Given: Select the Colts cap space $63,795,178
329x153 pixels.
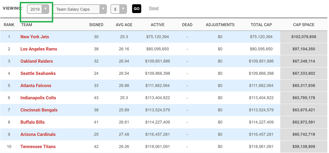Looking at the screenshot, I should pos(304,98).
